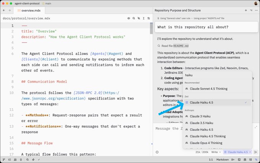Viewport: 260px width, 163px height.
Task: Open project search magnifier in status bar
Action: coord(28,160)
